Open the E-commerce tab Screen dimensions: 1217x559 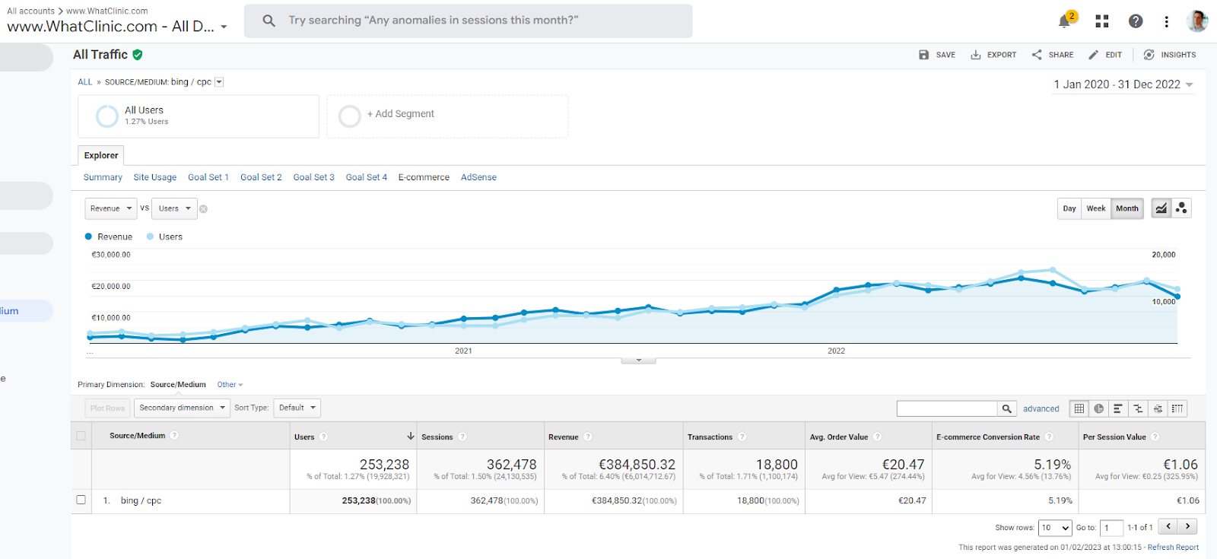424,177
